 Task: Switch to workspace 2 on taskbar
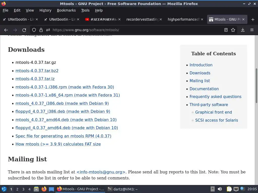(17, 189)
